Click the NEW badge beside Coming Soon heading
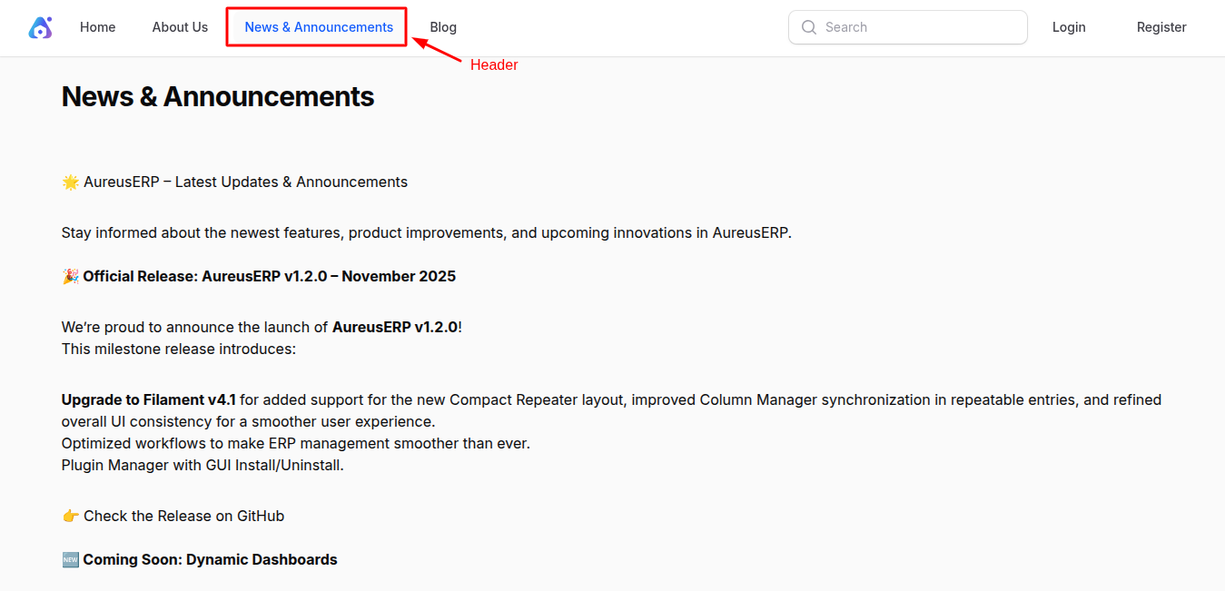Image resolution: width=1225 pixels, height=591 pixels. pos(70,559)
